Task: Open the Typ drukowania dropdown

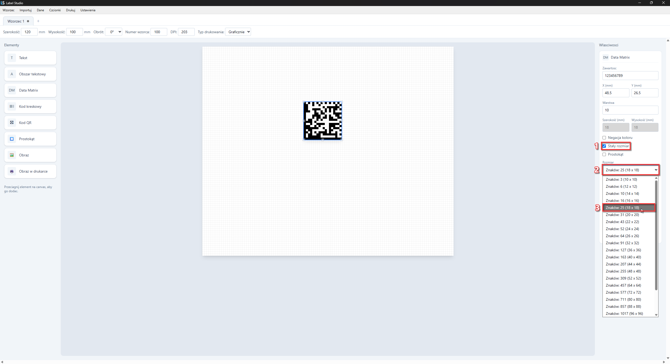Action: [x=238, y=32]
